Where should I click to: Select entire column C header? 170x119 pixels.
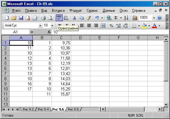(x=61, y=38)
